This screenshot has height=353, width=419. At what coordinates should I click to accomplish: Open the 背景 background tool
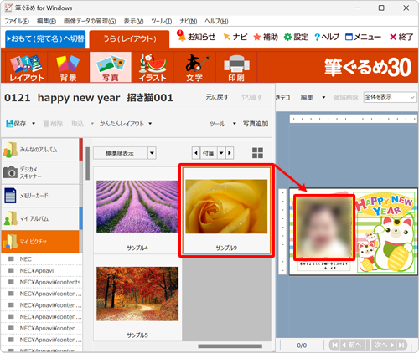tap(69, 67)
